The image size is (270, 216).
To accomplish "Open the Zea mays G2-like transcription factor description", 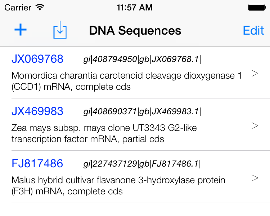I will pyautogui.click(x=104, y=133).
